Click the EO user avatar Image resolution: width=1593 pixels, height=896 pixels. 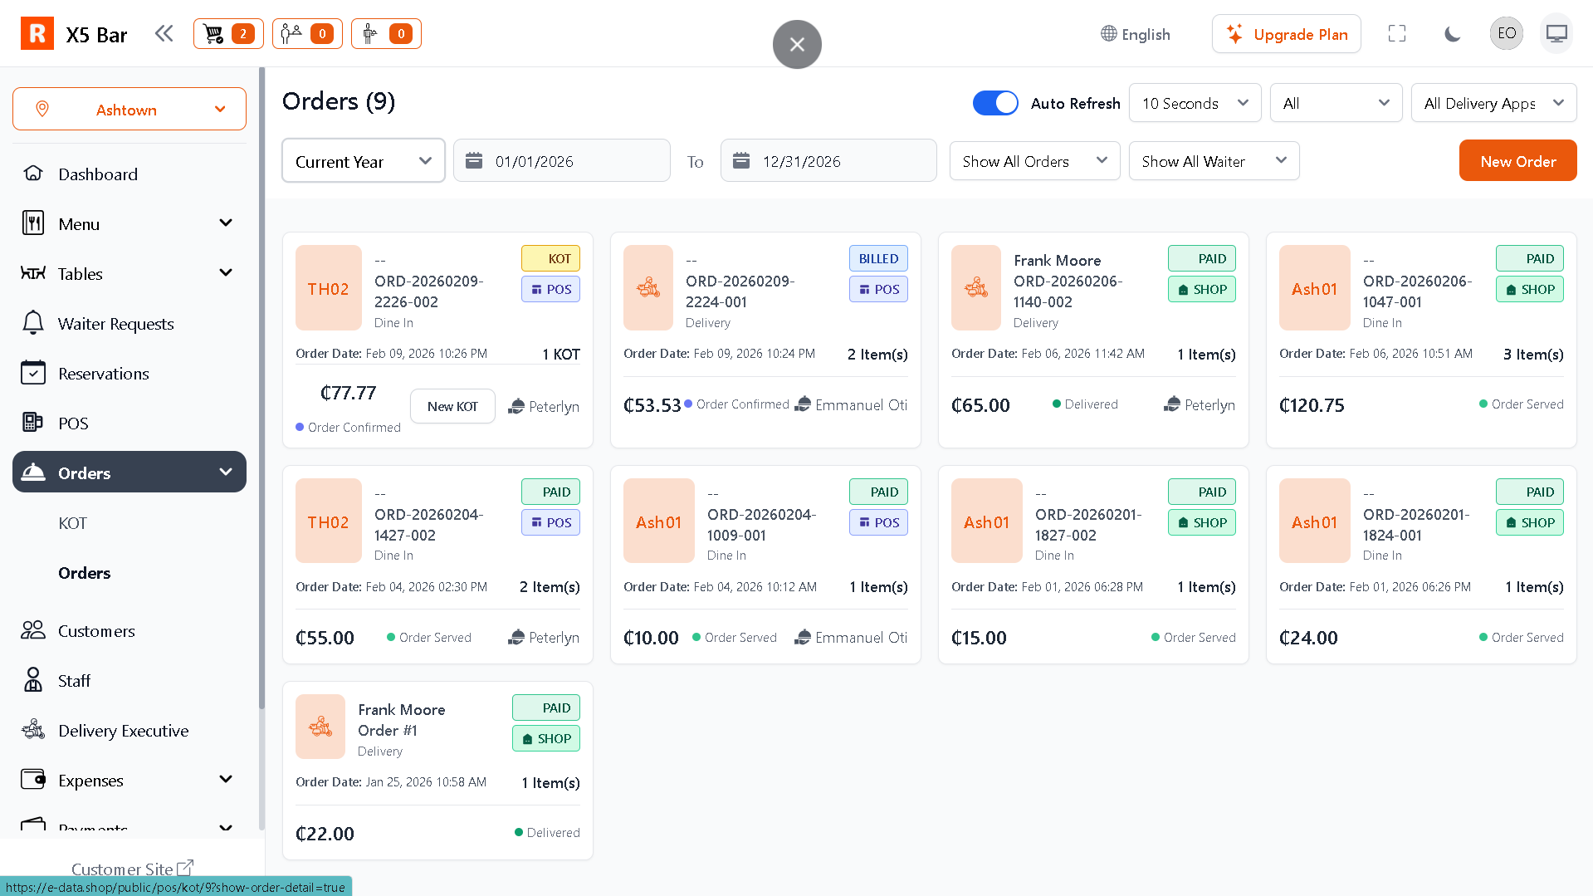point(1506,34)
